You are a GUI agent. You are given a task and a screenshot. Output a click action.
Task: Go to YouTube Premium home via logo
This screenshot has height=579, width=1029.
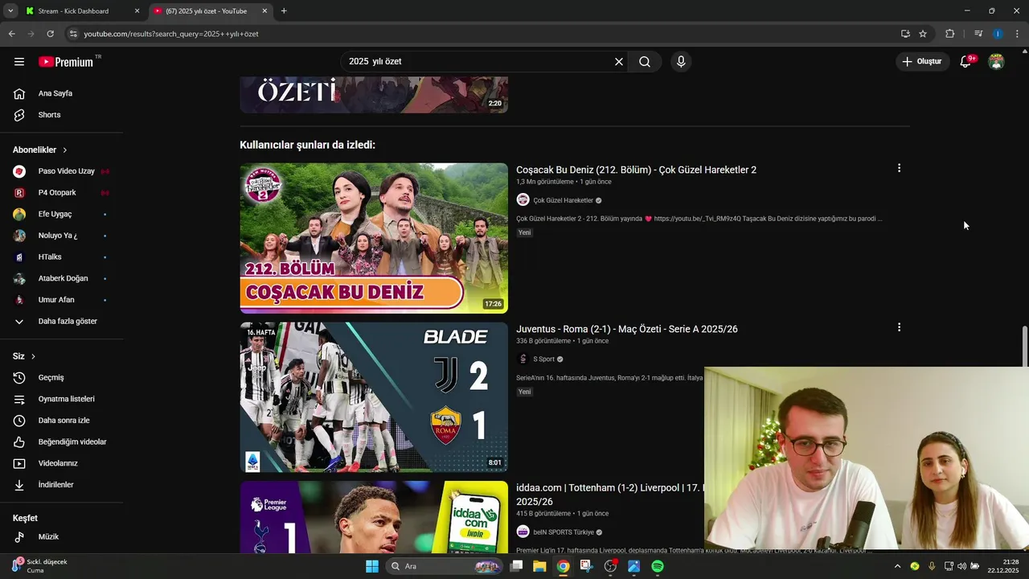point(68,62)
